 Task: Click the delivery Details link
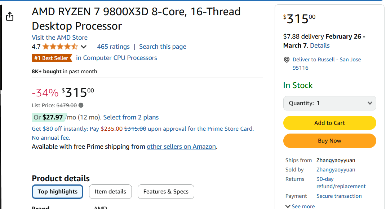(320, 45)
